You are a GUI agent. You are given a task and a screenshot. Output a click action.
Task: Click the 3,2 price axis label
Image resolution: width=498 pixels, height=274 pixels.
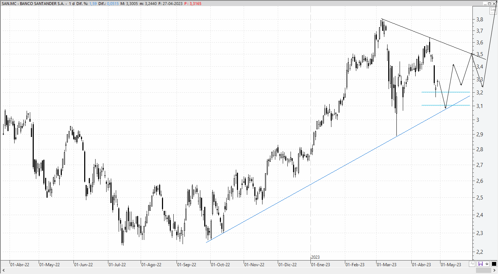480,93
